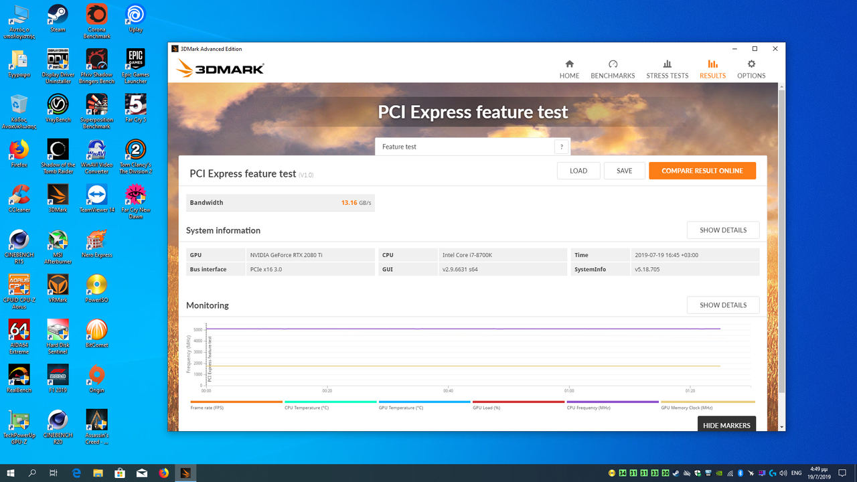Click scrollbar down arrow in 3DMark

pyautogui.click(x=781, y=426)
